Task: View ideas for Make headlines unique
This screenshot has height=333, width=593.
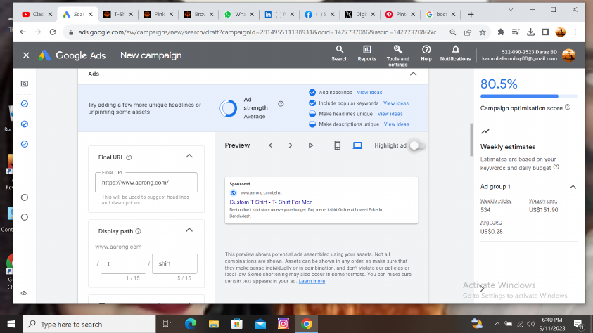Action: coord(390,114)
